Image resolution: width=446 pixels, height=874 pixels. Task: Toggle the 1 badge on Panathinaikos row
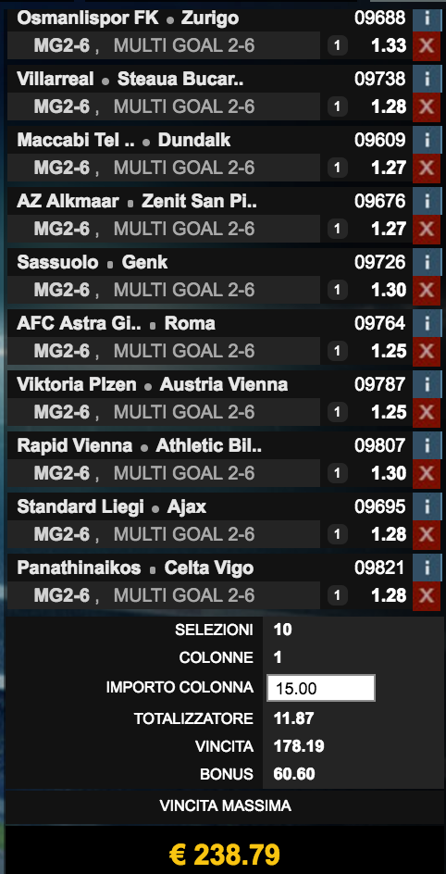click(336, 596)
